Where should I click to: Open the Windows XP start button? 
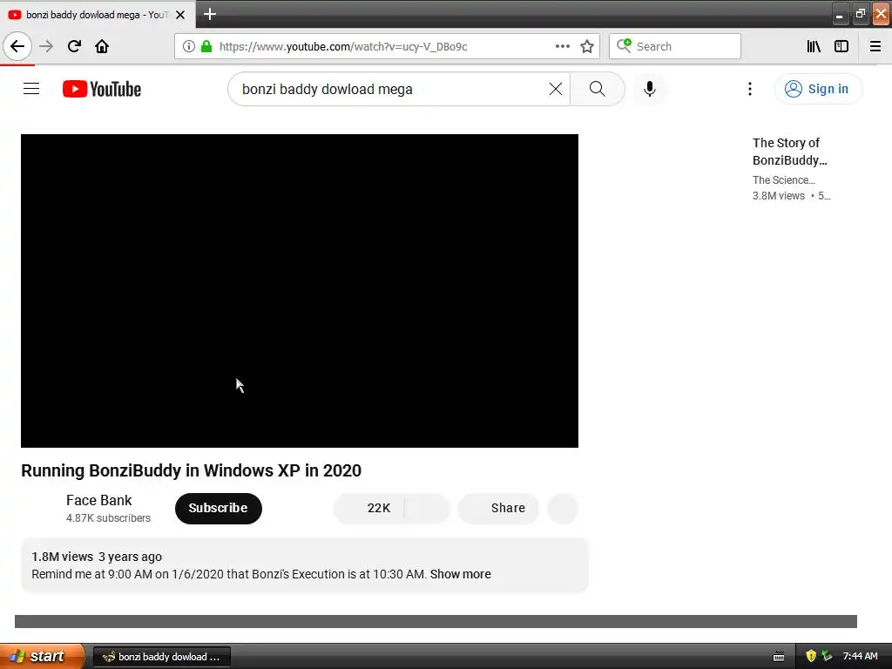pos(42,656)
